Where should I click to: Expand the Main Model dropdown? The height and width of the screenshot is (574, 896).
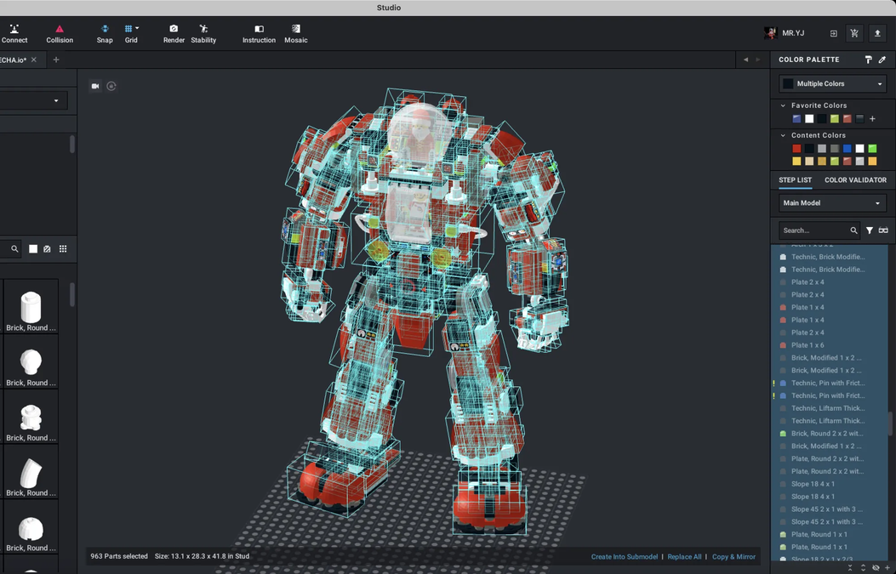click(x=832, y=203)
